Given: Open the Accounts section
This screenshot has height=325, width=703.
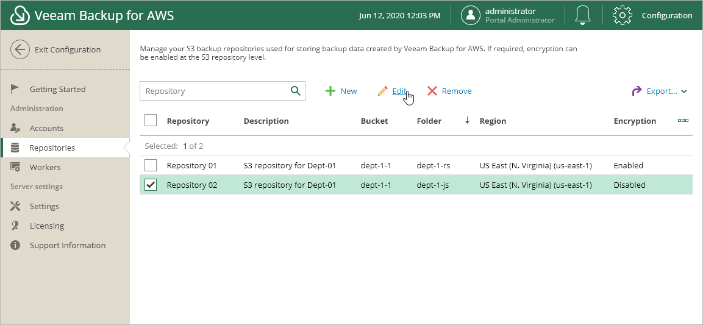Looking at the screenshot, I should coord(46,128).
